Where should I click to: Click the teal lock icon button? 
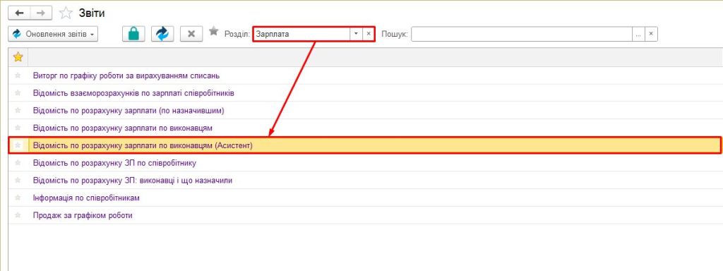tap(133, 34)
